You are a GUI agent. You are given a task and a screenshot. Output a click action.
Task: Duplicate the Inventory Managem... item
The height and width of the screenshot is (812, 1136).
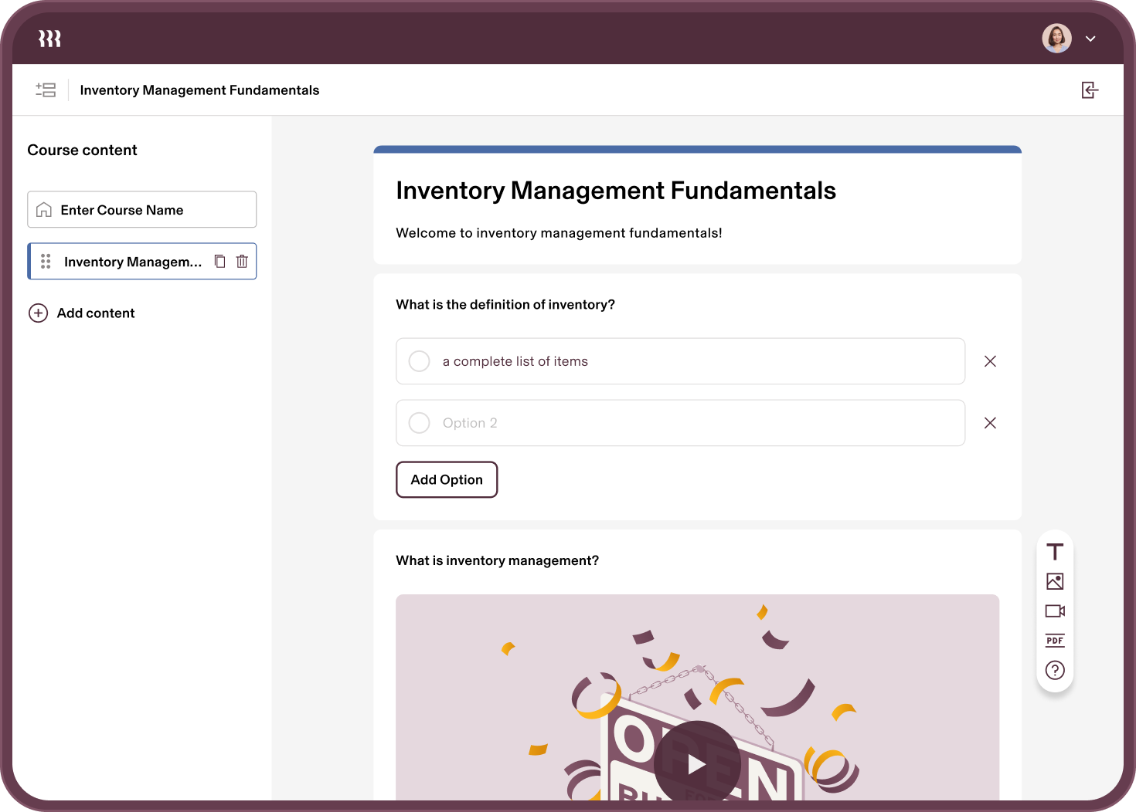(x=219, y=262)
